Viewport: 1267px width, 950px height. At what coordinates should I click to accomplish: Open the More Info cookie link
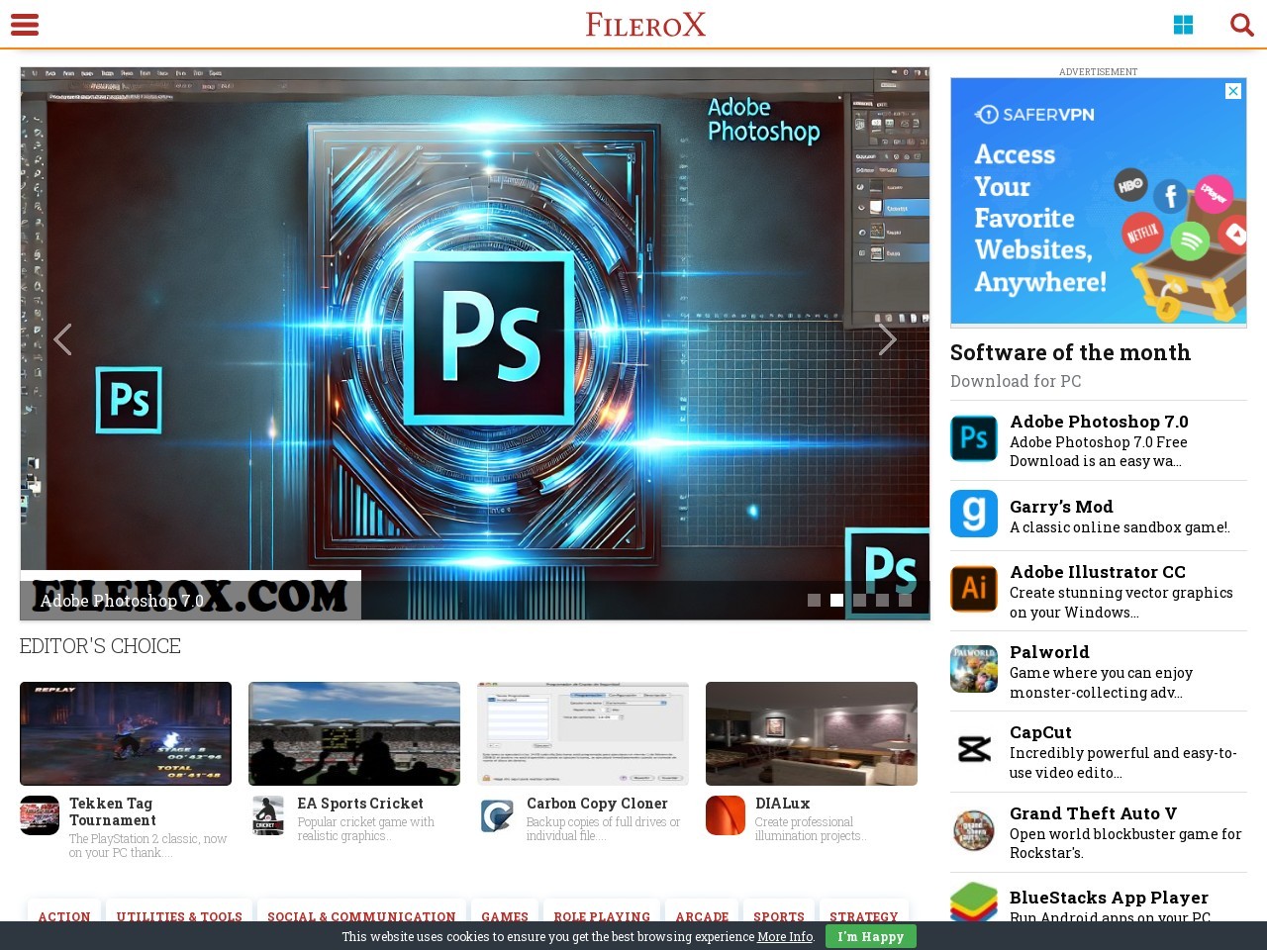pos(785,936)
